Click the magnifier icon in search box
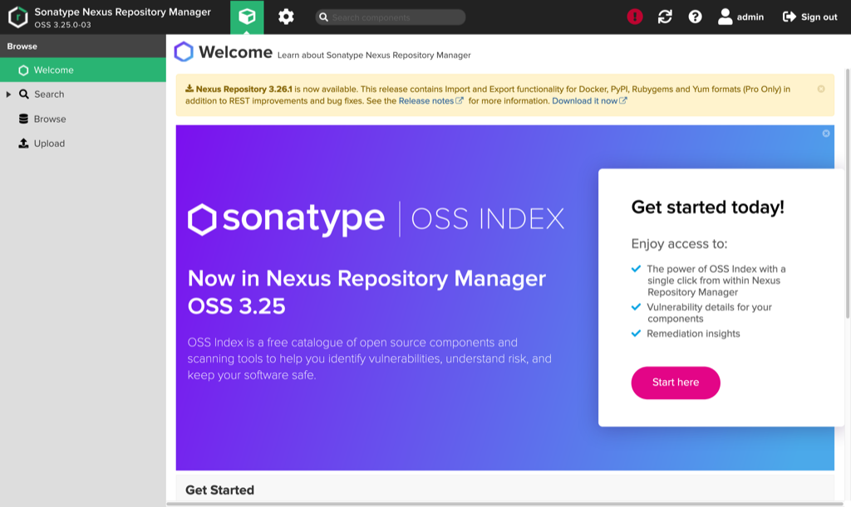The width and height of the screenshot is (851, 507). pos(323,17)
